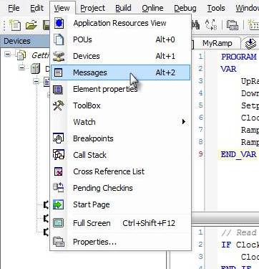Screen dimensions: 259x269
Task: Click the Application Resources View icon
Action: [x=59, y=23]
